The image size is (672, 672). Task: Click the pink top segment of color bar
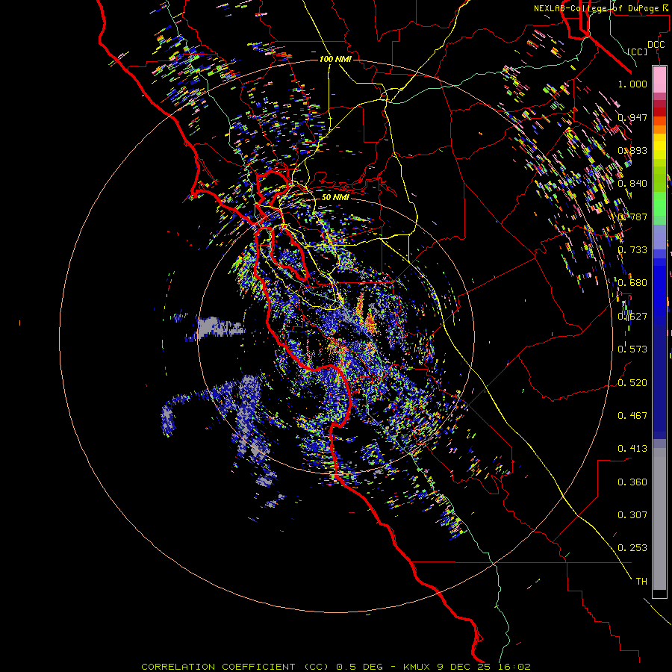[x=659, y=79]
